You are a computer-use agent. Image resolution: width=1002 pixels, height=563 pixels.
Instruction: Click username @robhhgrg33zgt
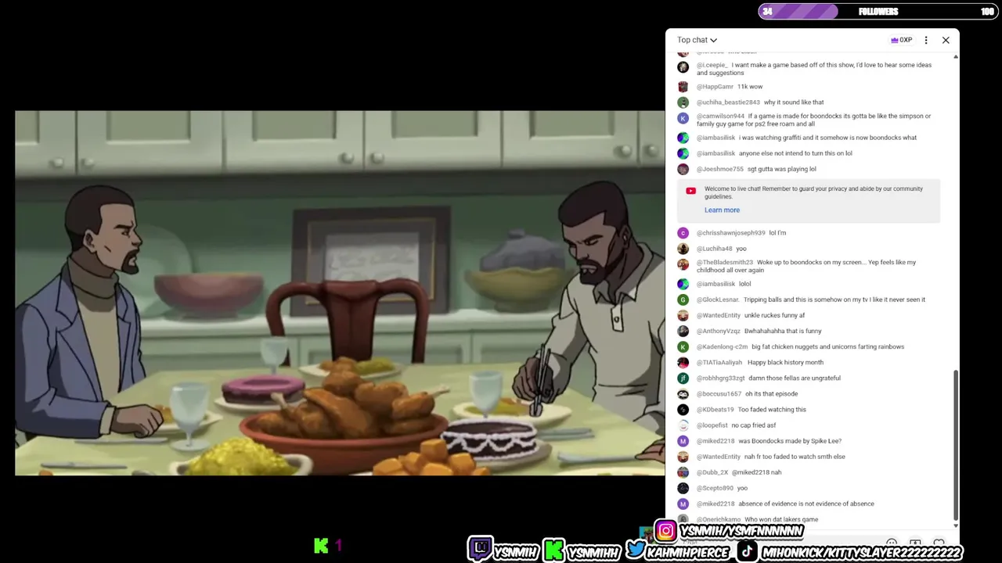(x=721, y=378)
